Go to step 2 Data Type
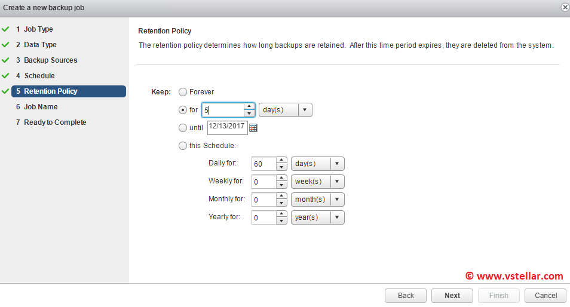Image resolution: width=570 pixels, height=307 pixels. [x=36, y=45]
